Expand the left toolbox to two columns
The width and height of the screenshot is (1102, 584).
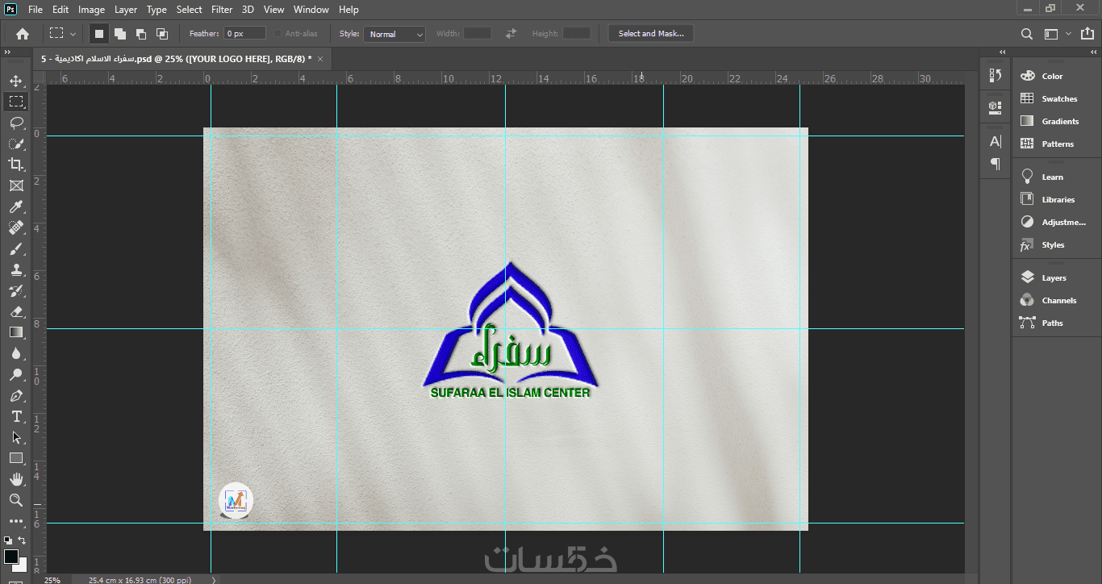pos(8,52)
